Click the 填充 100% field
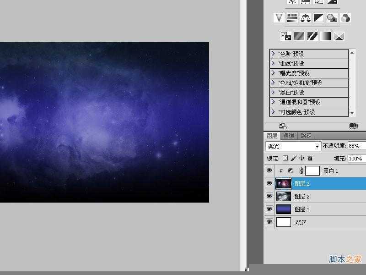The width and height of the screenshot is (366, 275). click(357, 159)
